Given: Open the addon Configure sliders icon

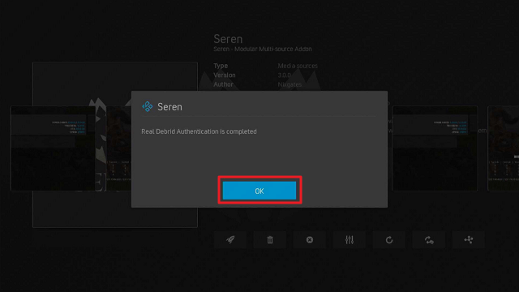Looking at the screenshot, I should (350, 240).
